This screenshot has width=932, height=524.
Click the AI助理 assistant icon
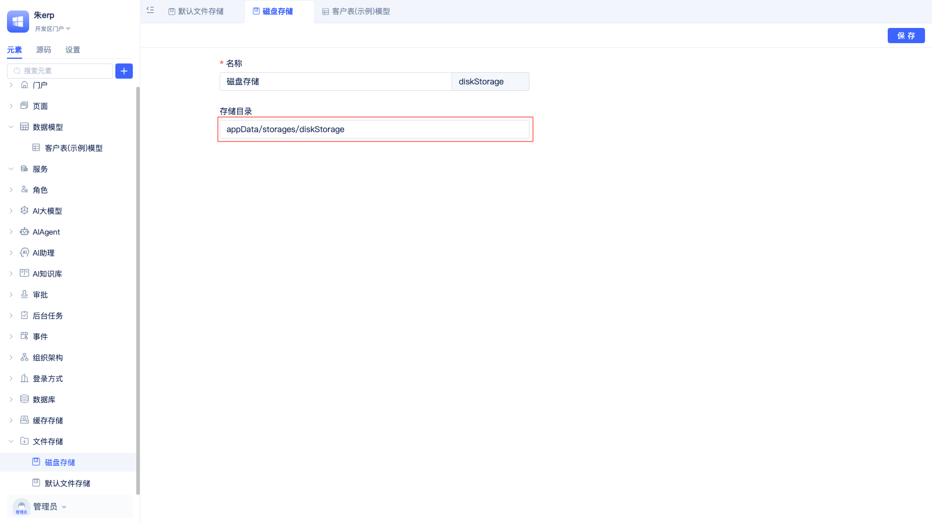[x=24, y=253]
